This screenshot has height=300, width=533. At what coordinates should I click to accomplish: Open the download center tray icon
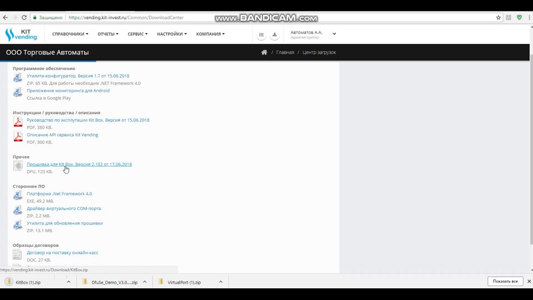[x=274, y=35]
